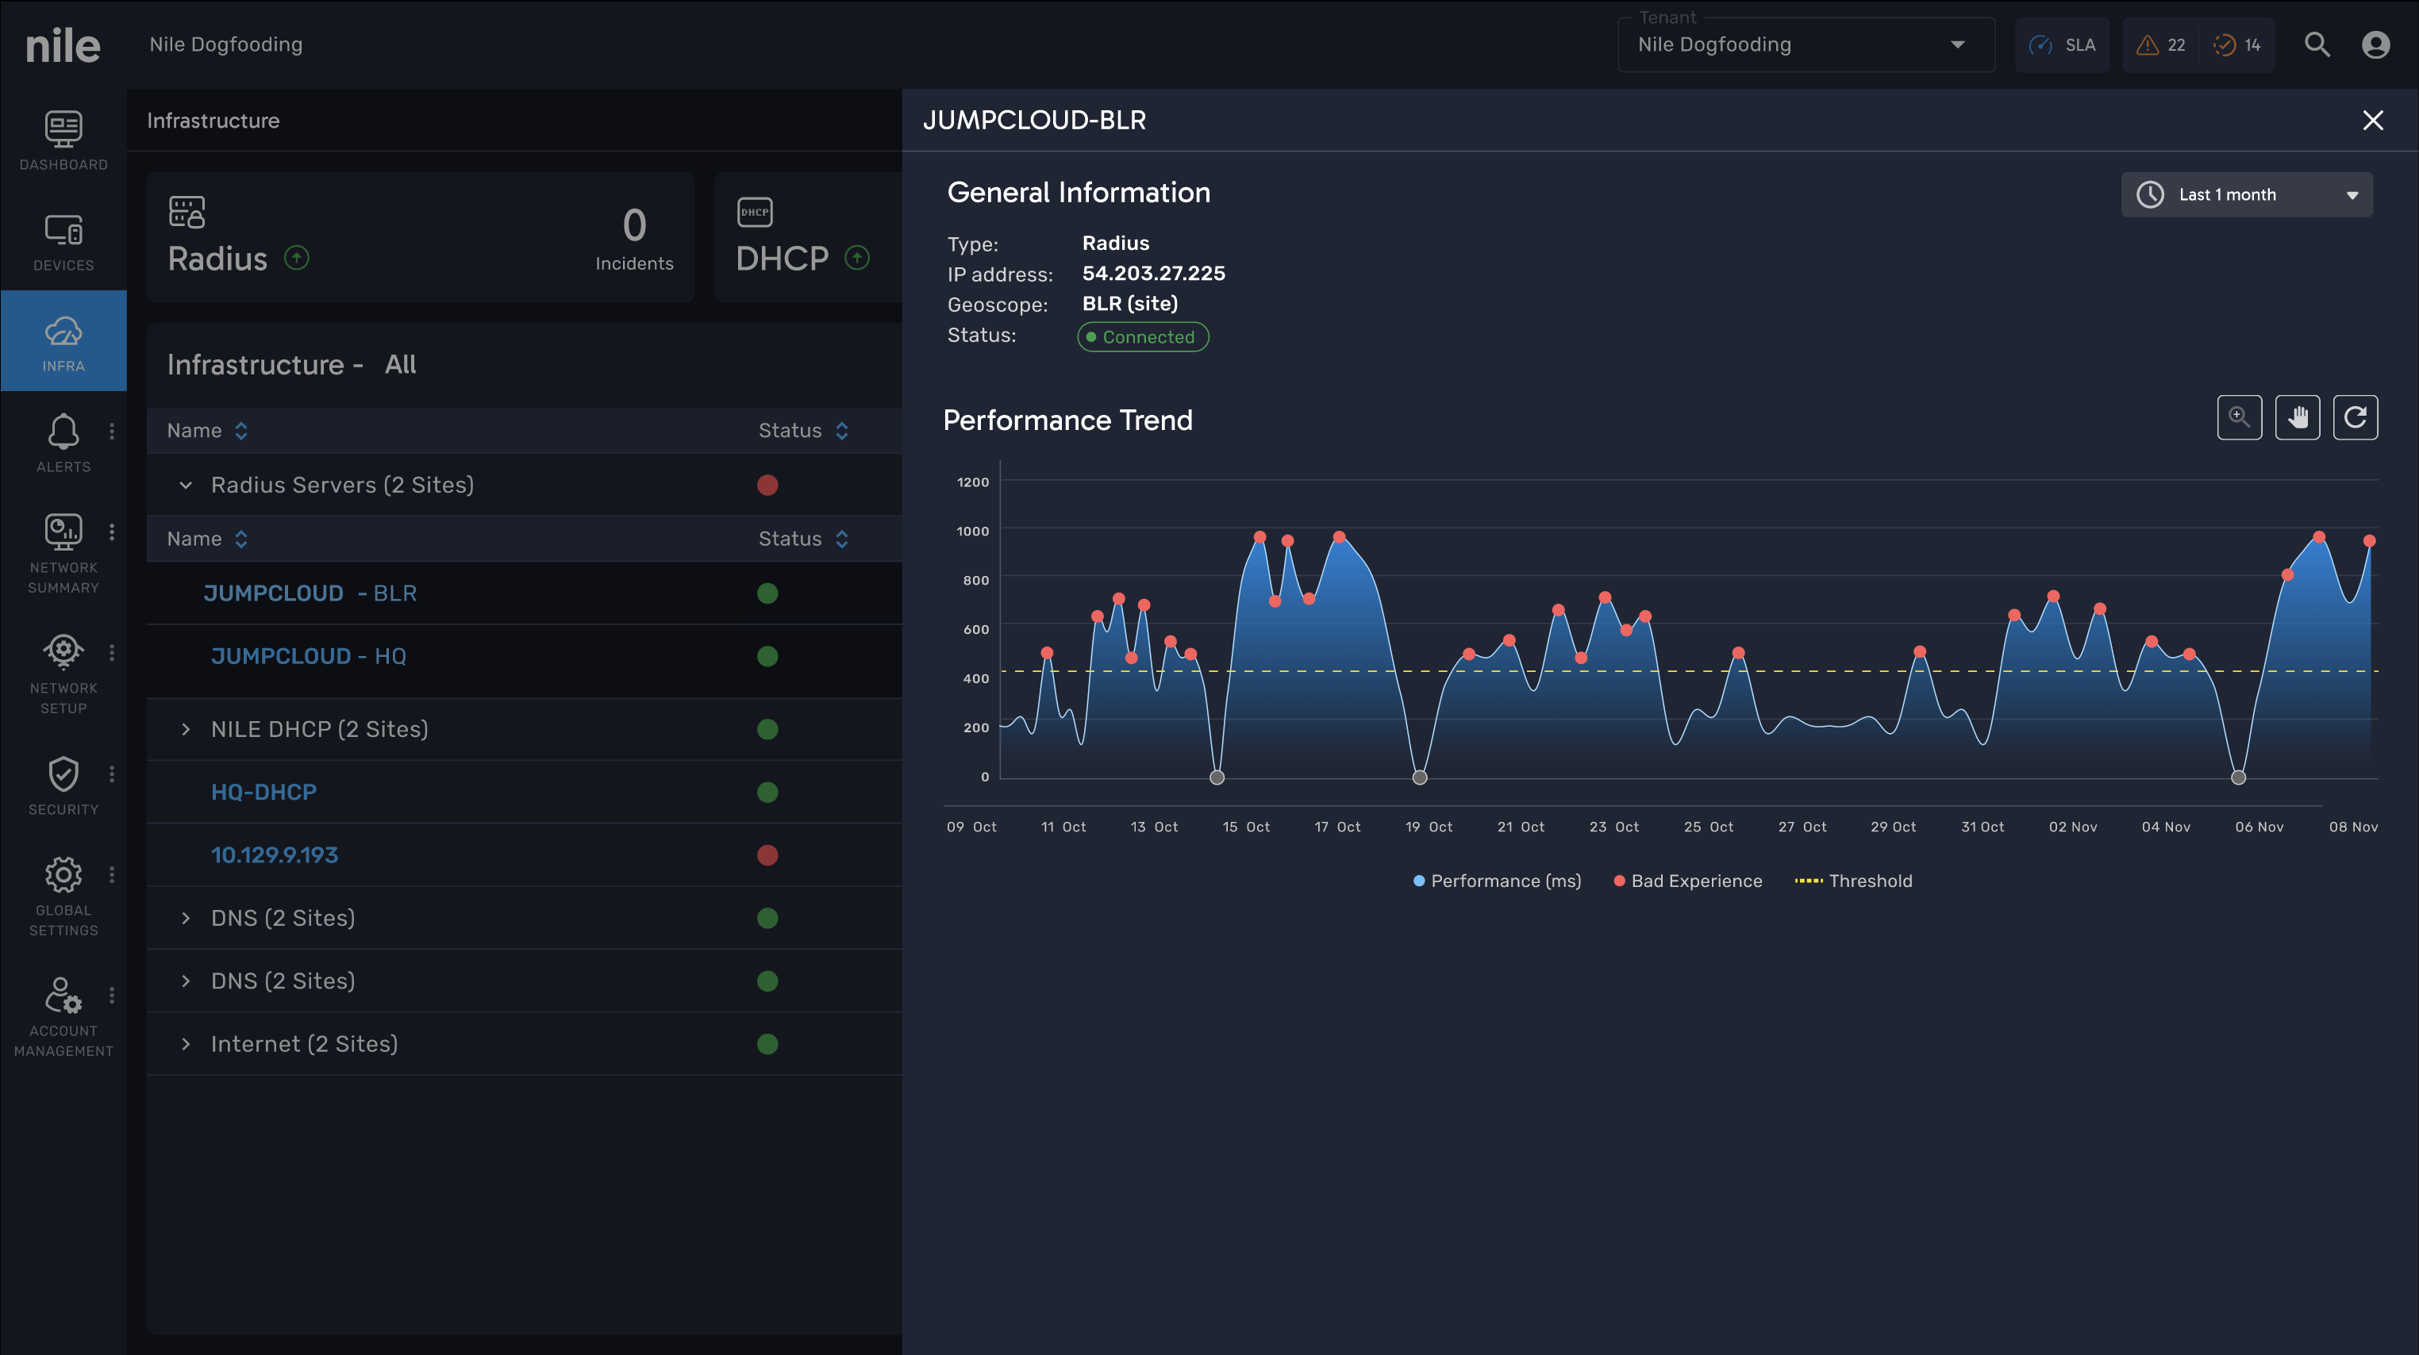Image resolution: width=2419 pixels, height=1355 pixels.
Task: Open the 10.129.9.193 server link
Action: pos(275,855)
